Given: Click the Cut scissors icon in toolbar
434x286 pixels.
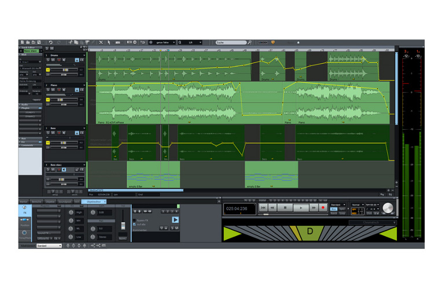Looking at the screenshot, I should [x=71, y=42].
